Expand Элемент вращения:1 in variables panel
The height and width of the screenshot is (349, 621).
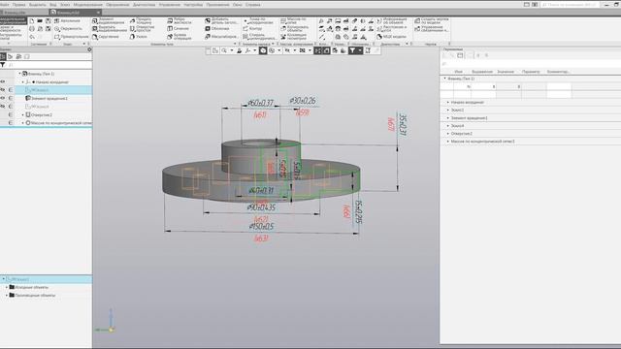point(448,118)
